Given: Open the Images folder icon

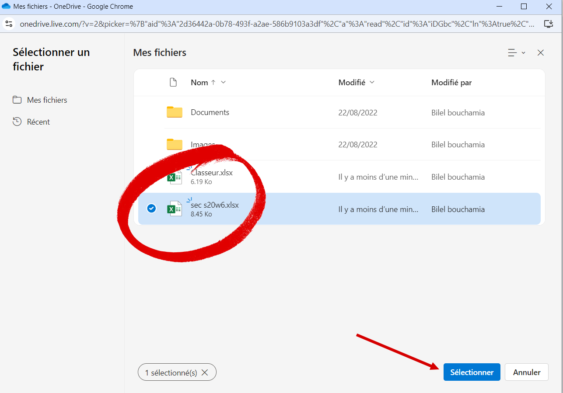Looking at the screenshot, I should pos(175,145).
